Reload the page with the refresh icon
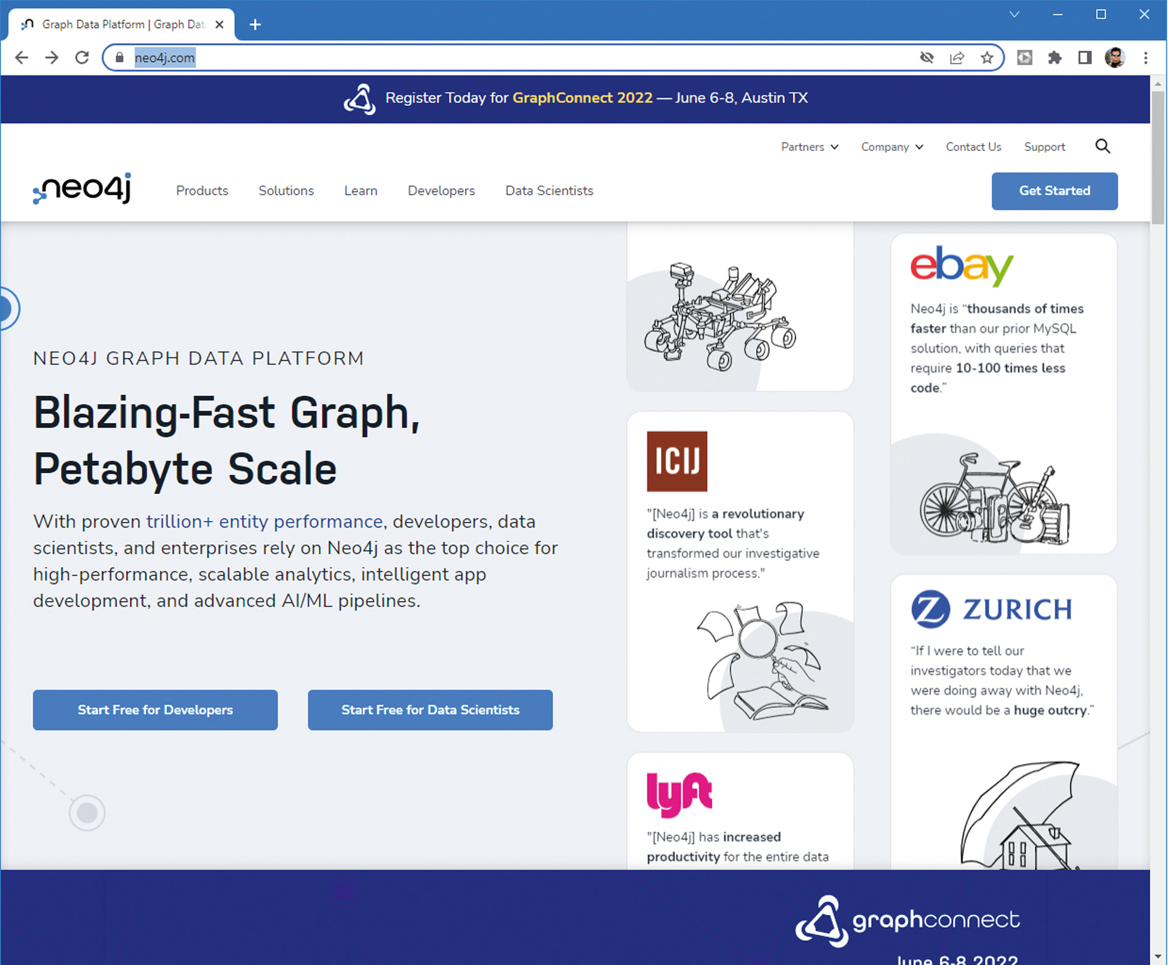The width and height of the screenshot is (1168, 965). (82, 58)
